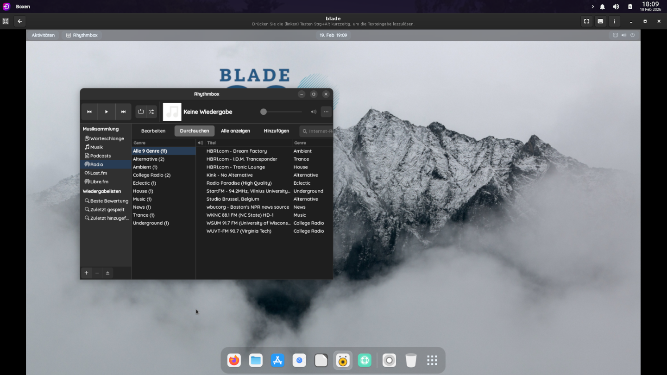
Task: Open Podcasts in the sidebar
Action: pyautogui.click(x=101, y=156)
